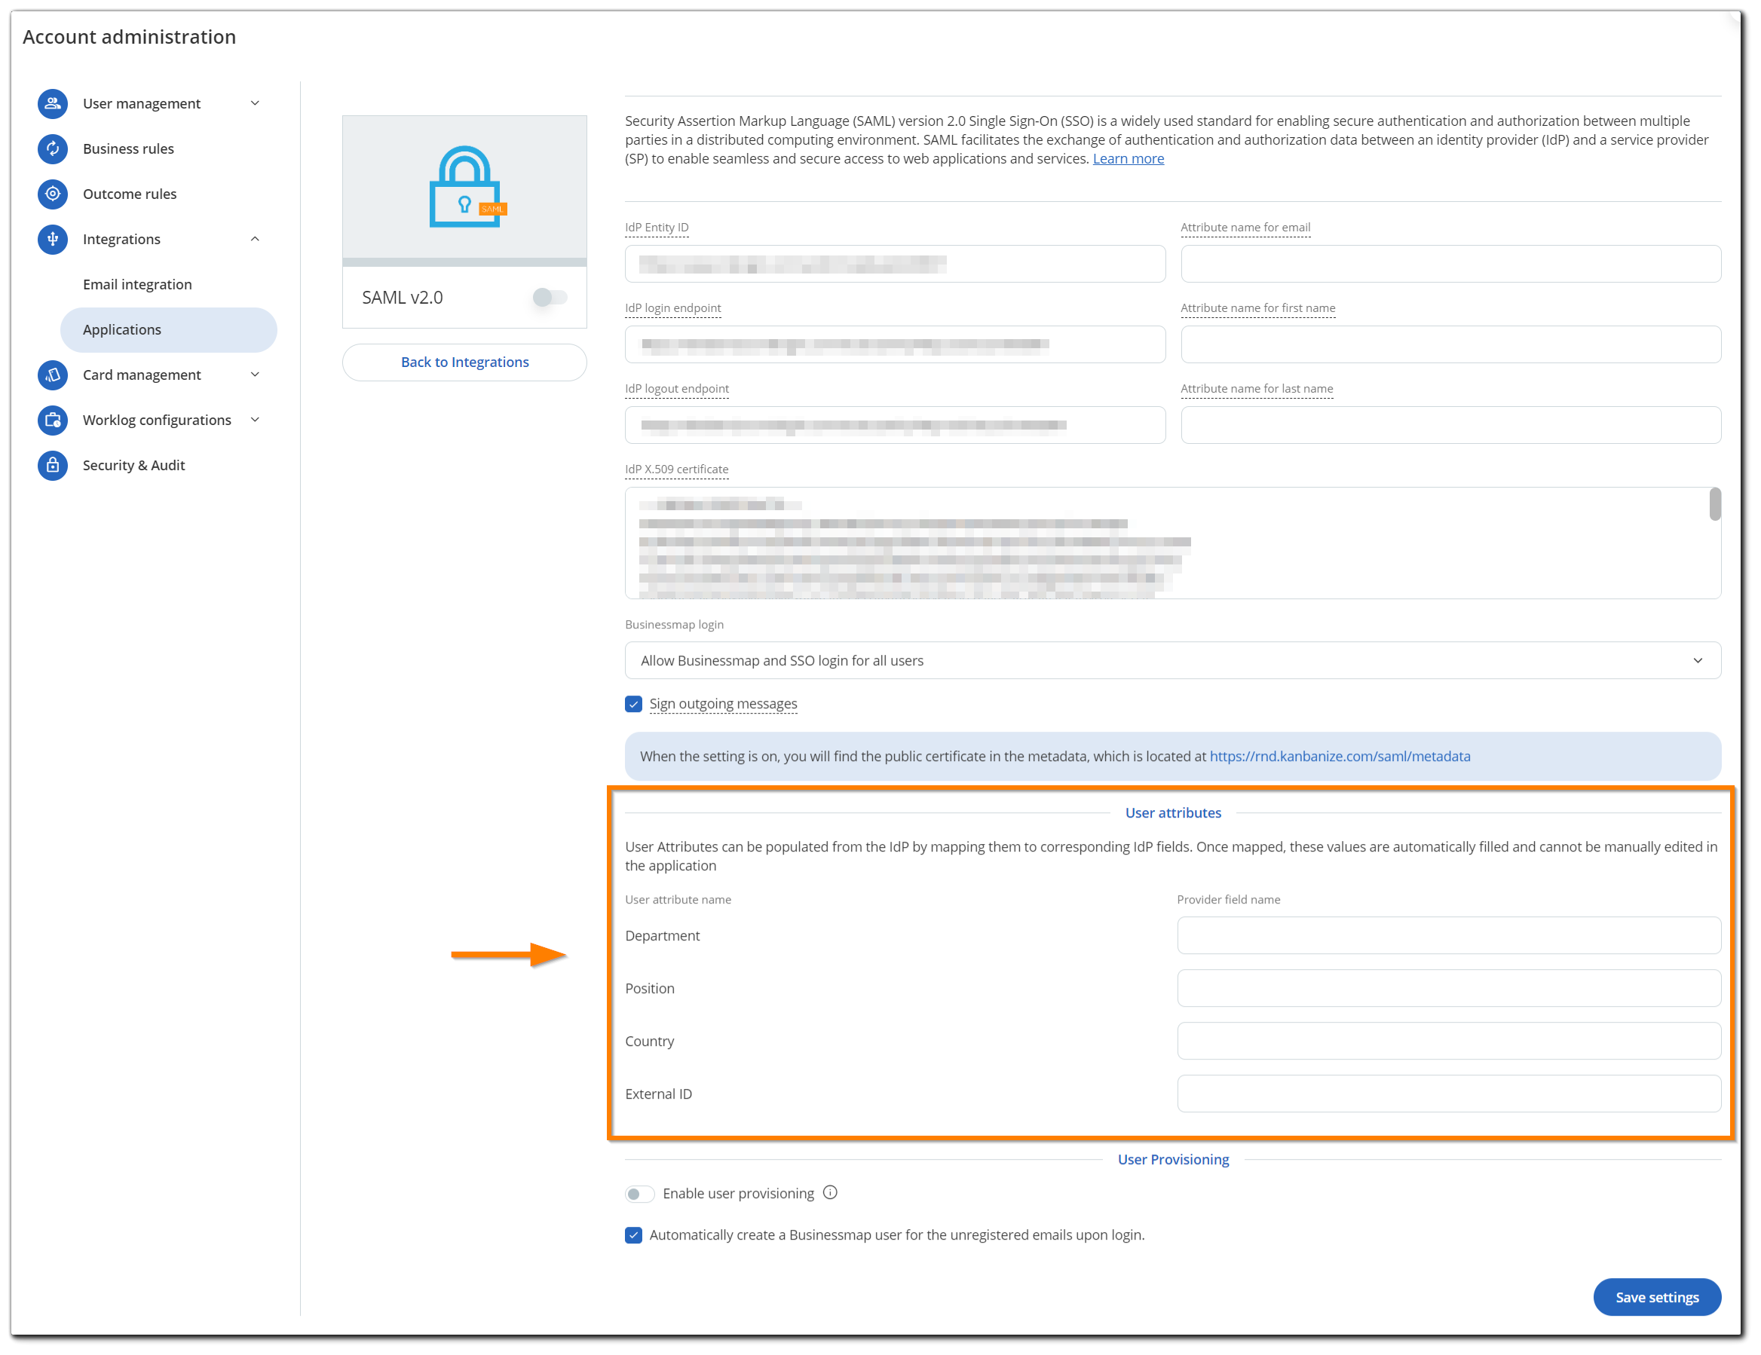Click the IdP logout endpoint input field
Screen dimensions: 1761x1355
coord(895,425)
